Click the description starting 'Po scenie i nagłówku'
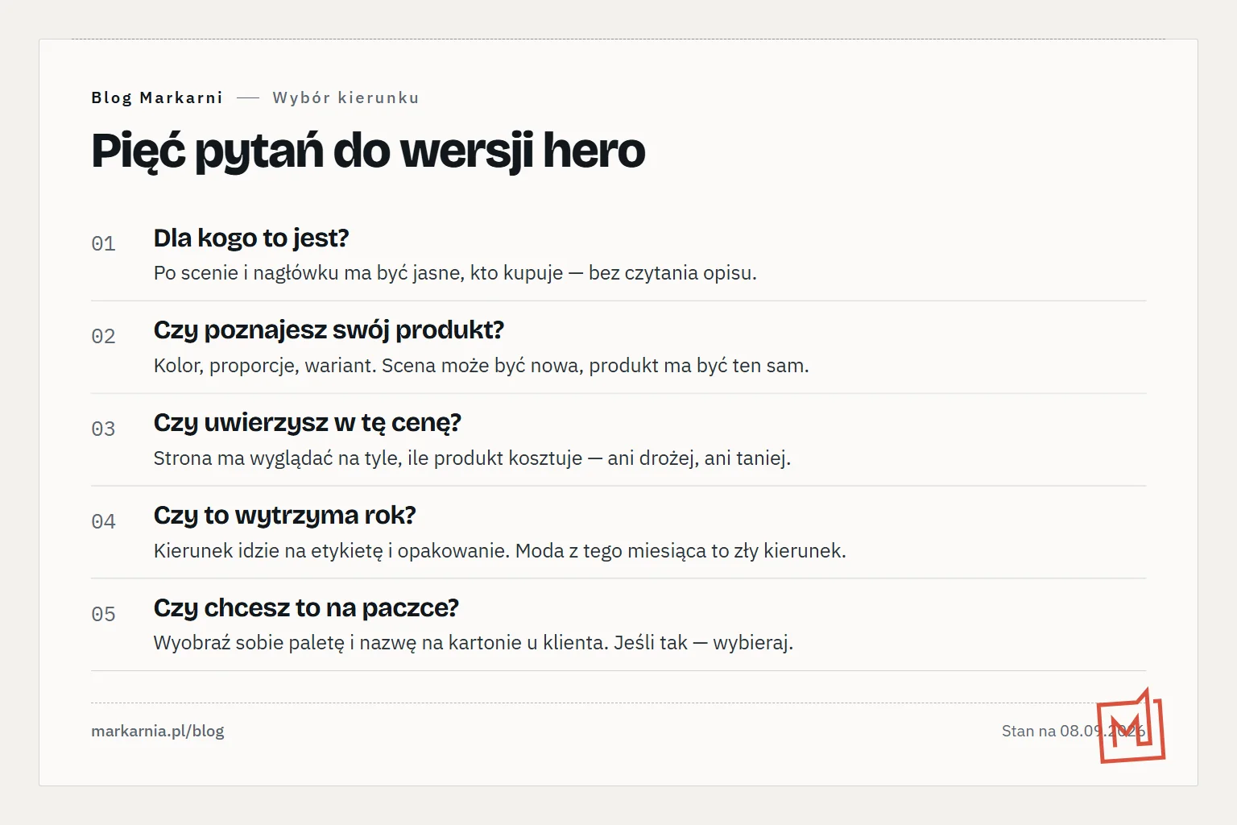 coord(455,273)
